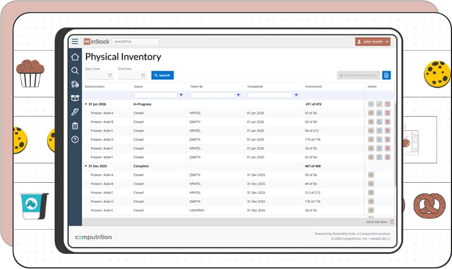Image resolution: width=452 pixels, height=269 pixels.
Task: Open the hamburger menu in the top bar
Action: pyautogui.click(x=75, y=42)
